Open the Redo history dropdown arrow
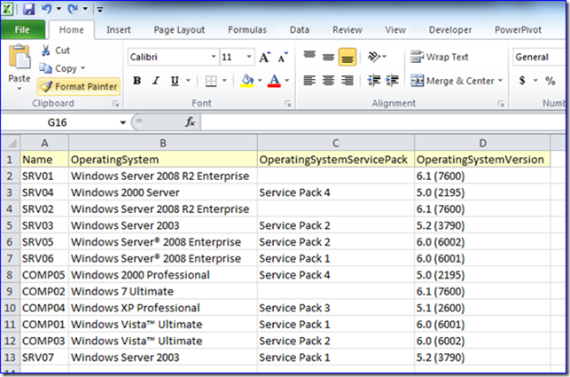570x377 pixels. point(85,9)
